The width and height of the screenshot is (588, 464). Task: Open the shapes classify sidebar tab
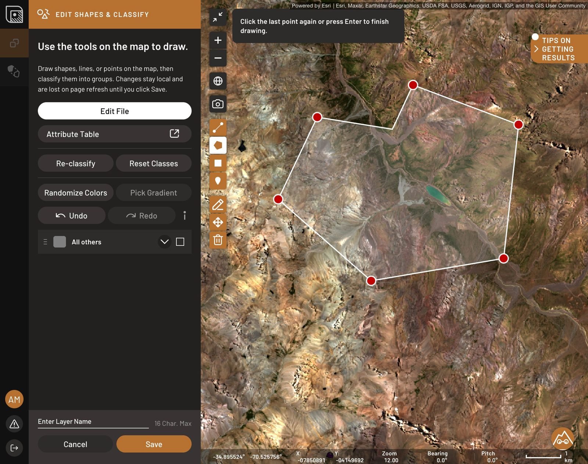pos(14,71)
